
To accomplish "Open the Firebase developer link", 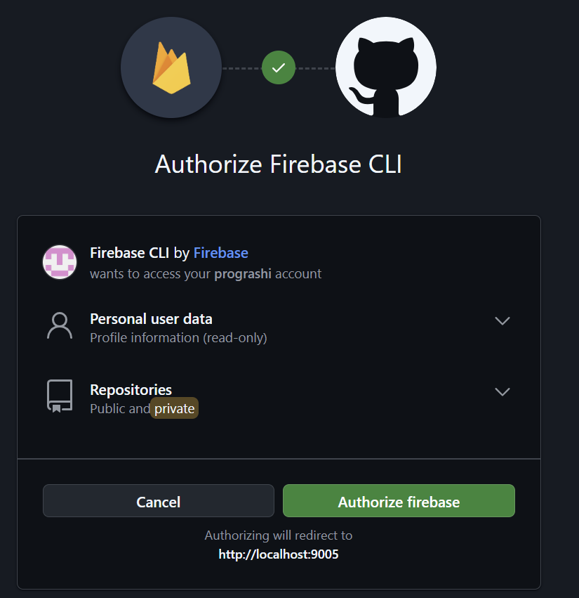I will [220, 253].
